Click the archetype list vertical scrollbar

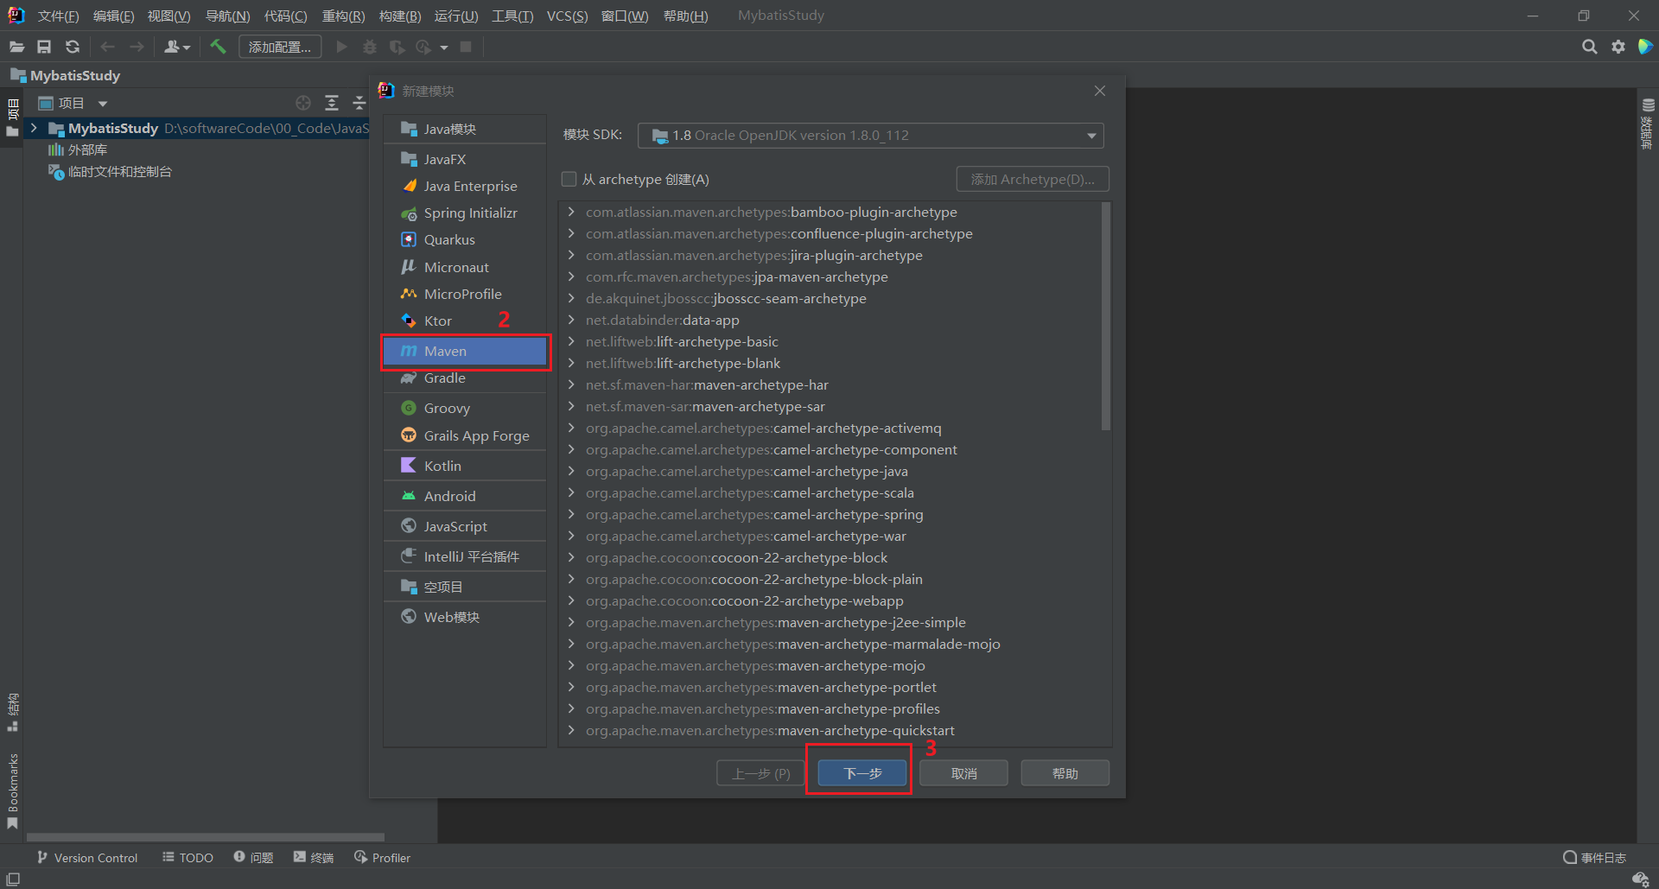click(1105, 316)
